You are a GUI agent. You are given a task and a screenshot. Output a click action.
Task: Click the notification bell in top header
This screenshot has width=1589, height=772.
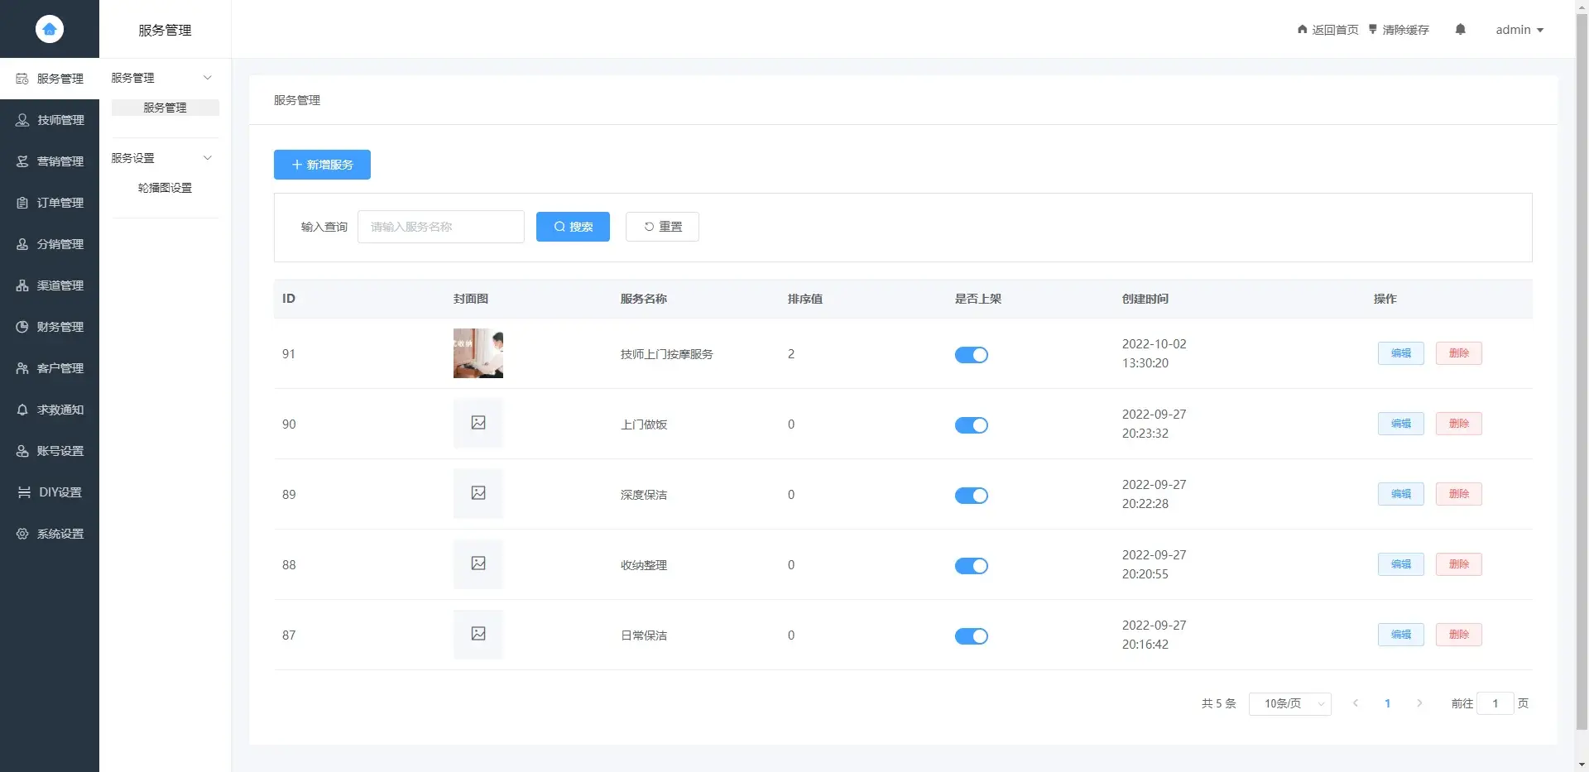point(1461,30)
